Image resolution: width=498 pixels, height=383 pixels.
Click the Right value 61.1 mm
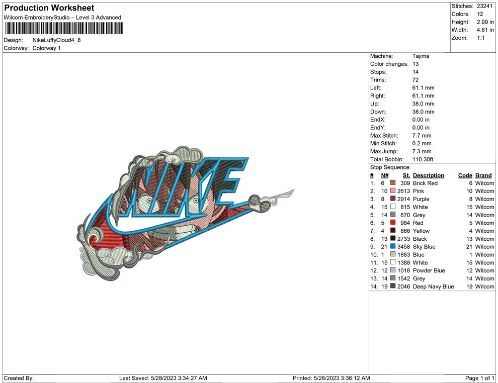pos(424,95)
